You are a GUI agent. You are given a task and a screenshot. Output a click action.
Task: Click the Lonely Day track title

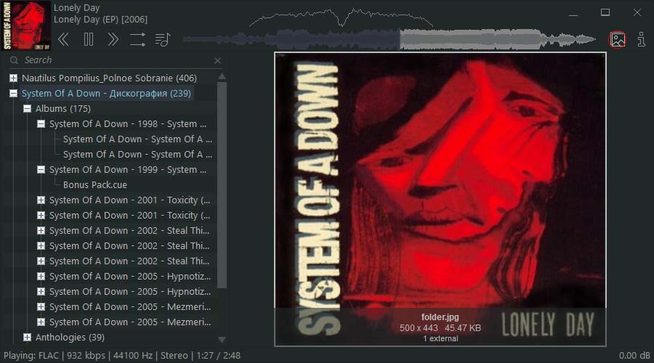pyautogui.click(x=77, y=8)
